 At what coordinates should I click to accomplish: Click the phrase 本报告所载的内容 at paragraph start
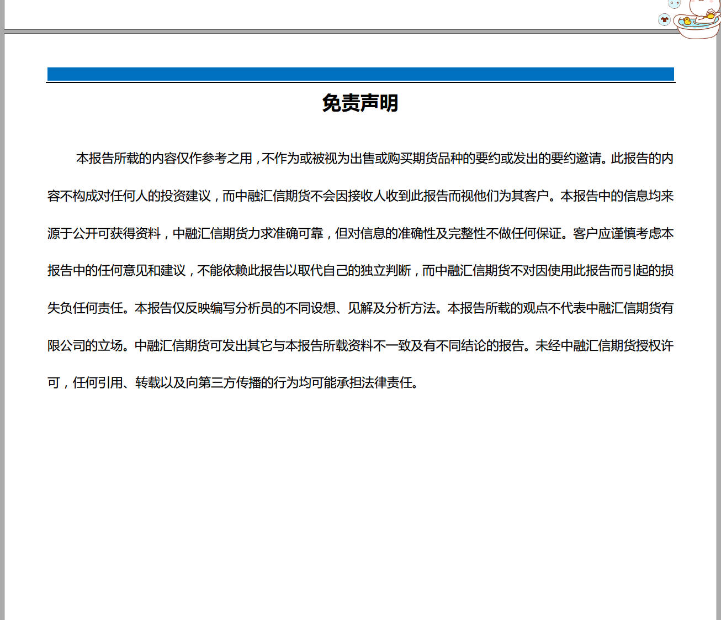[x=126, y=159]
